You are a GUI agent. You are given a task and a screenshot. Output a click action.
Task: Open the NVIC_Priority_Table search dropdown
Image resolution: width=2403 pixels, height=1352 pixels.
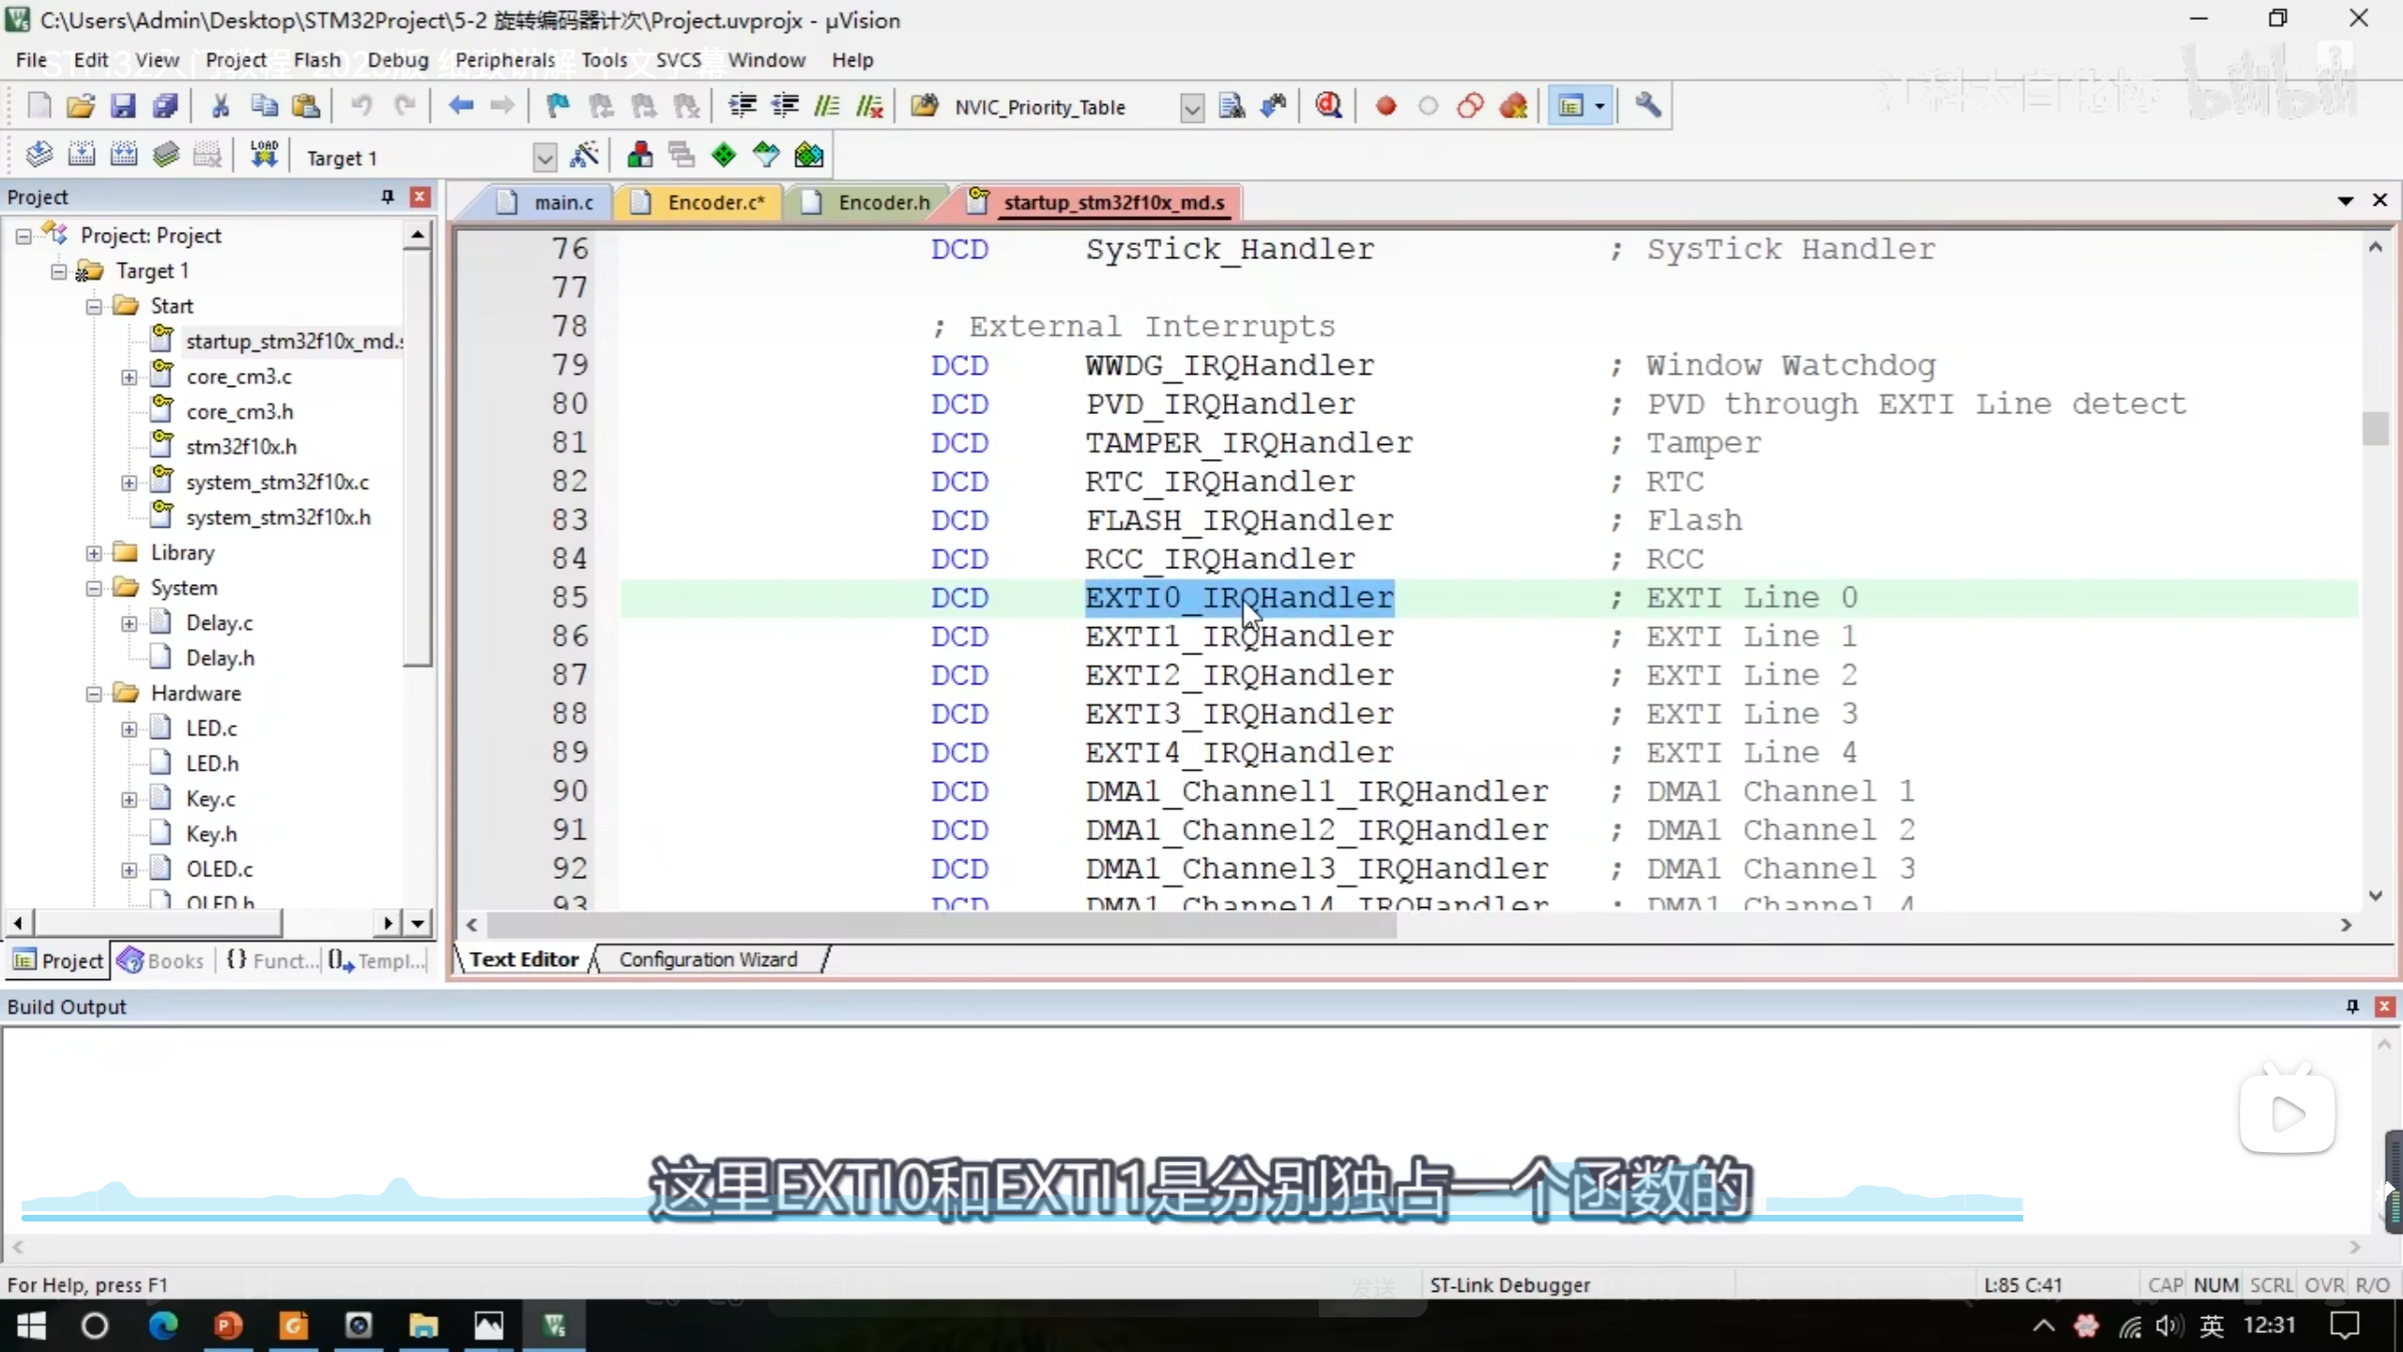pyautogui.click(x=1191, y=108)
